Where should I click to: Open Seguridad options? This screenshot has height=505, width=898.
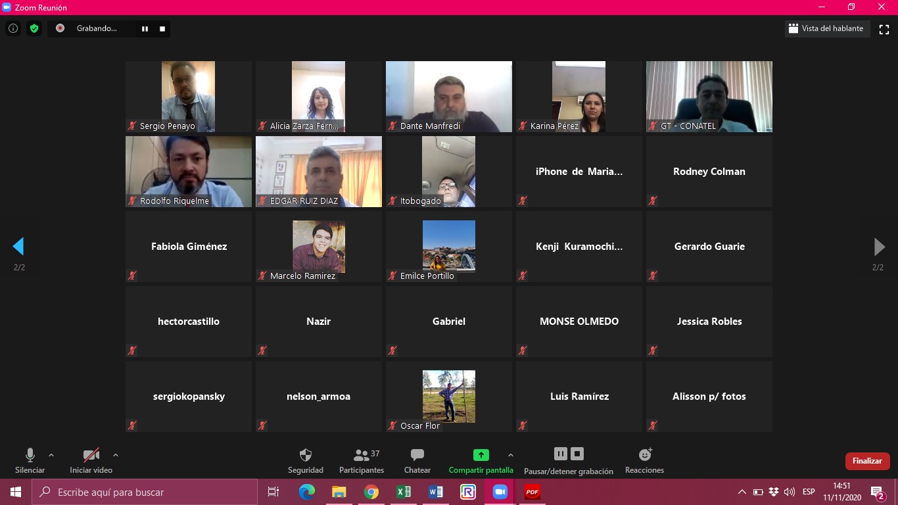306,461
